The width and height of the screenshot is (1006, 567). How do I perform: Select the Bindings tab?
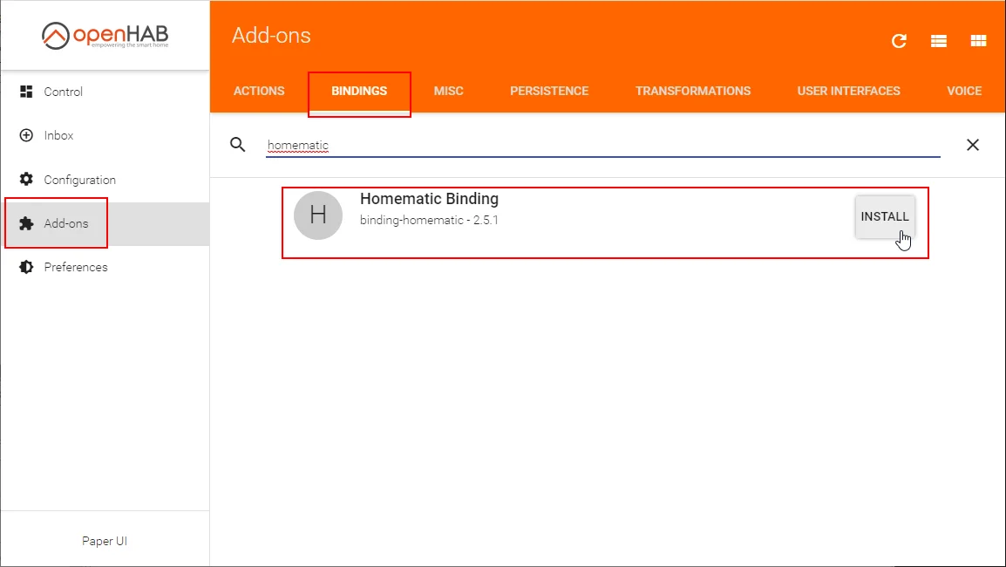[359, 92]
